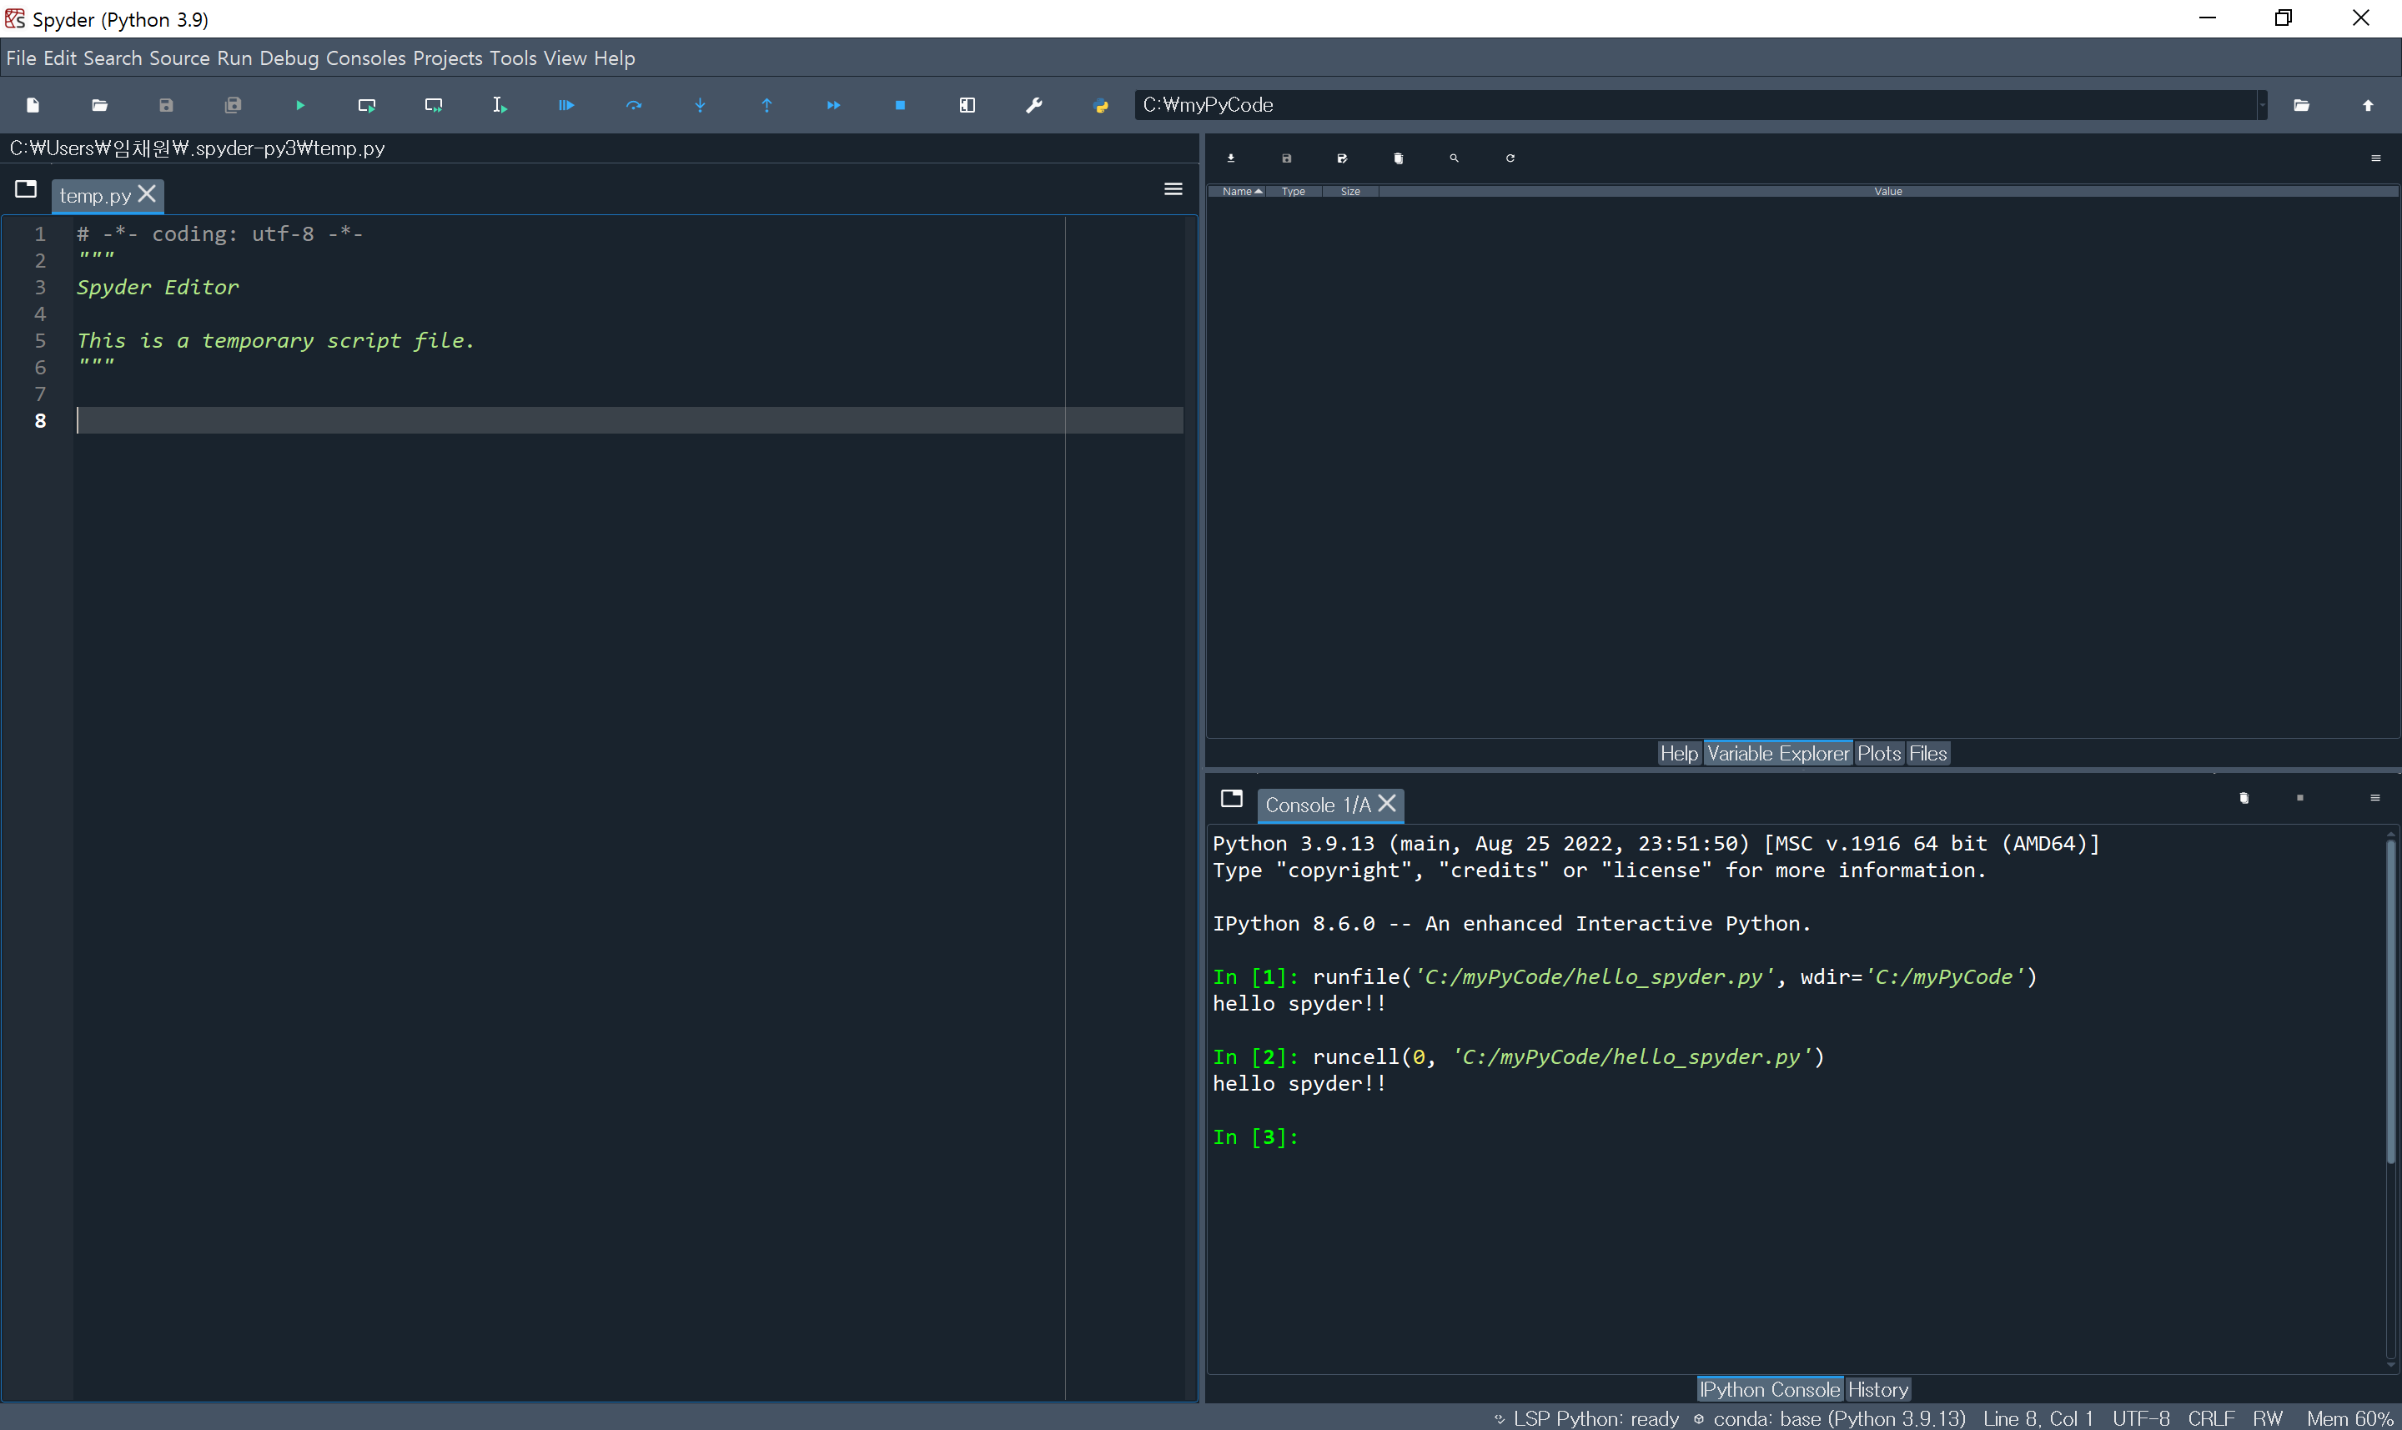Expand the working directory dropdown arrow
The height and width of the screenshot is (1430, 2402).
2261,105
